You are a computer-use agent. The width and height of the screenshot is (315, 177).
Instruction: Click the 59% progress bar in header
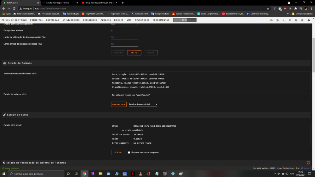pyautogui.click(x=185, y=20)
